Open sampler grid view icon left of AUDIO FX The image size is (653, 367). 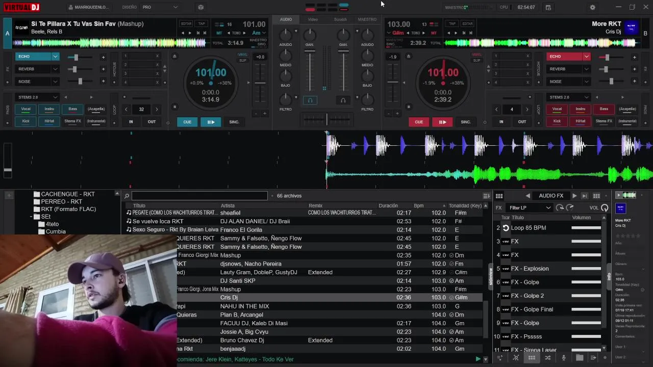coord(499,196)
